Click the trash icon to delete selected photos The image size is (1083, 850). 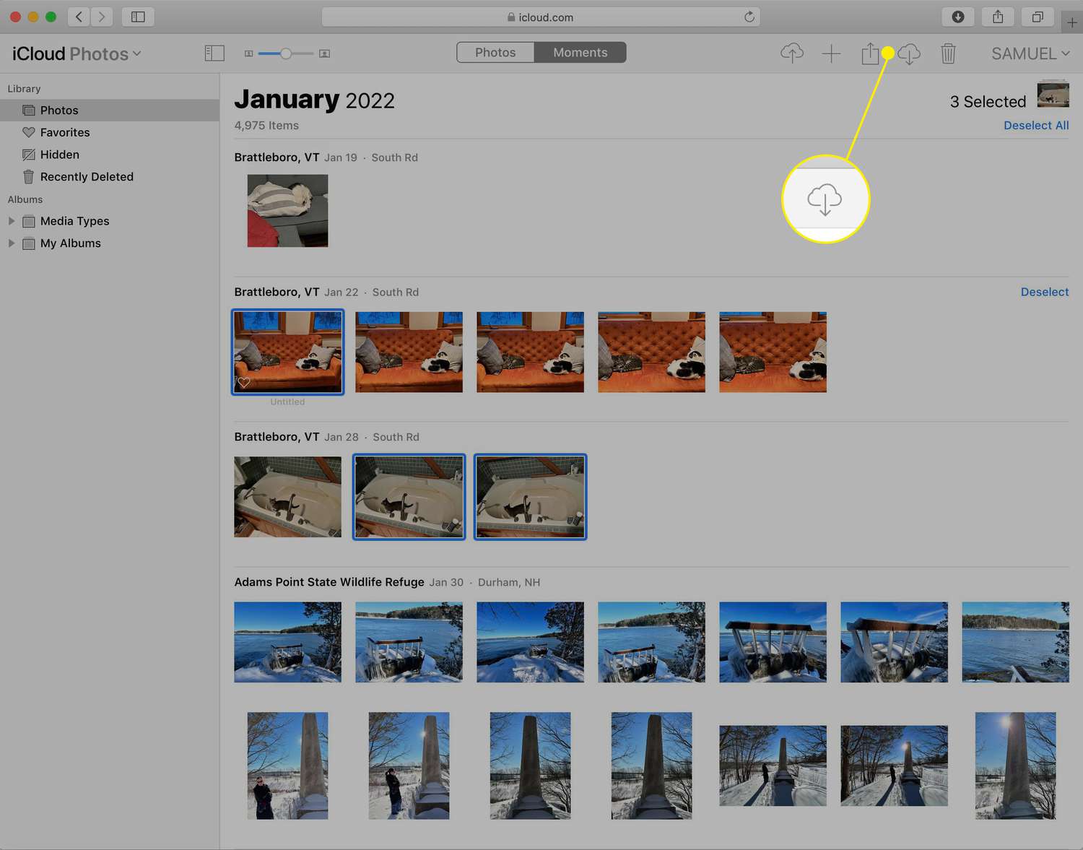tap(948, 53)
